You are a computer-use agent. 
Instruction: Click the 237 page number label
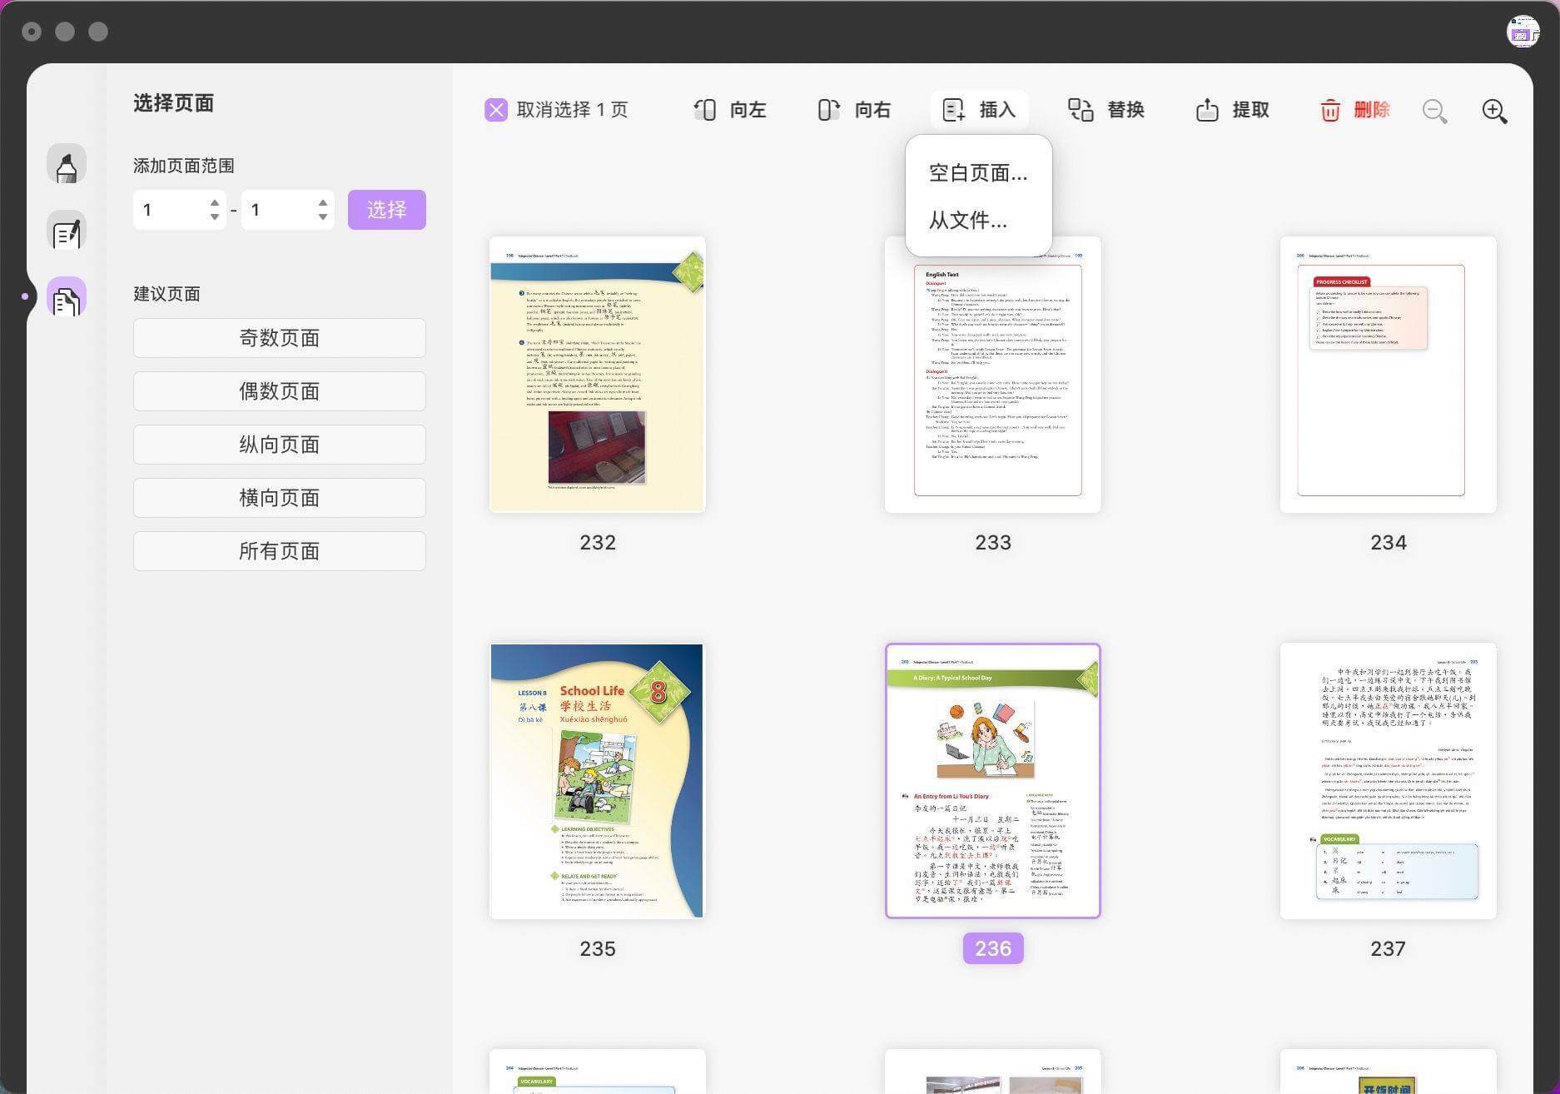pos(1389,948)
